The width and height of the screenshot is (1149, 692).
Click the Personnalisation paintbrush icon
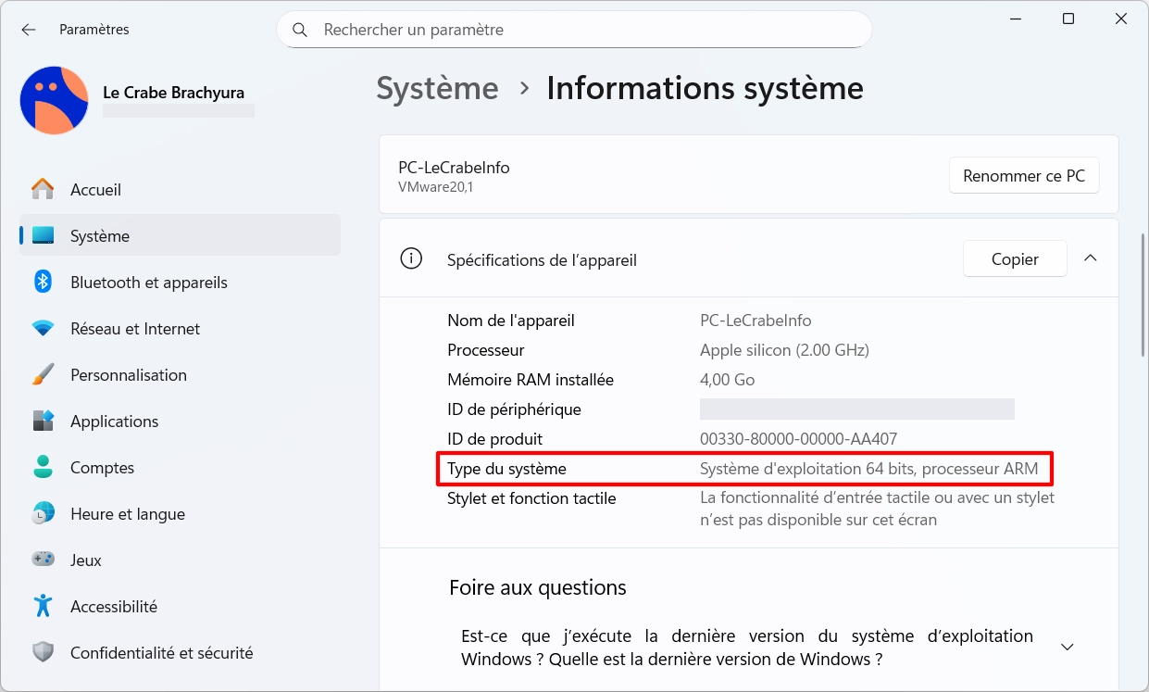point(43,375)
